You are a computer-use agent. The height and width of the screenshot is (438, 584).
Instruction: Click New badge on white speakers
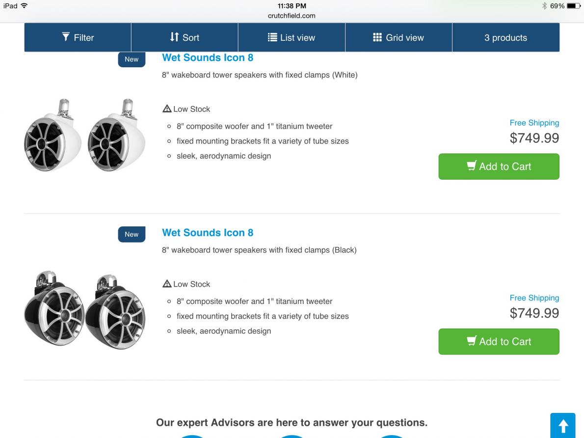(132, 59)
